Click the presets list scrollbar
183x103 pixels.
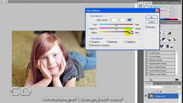tap(176, 64)
